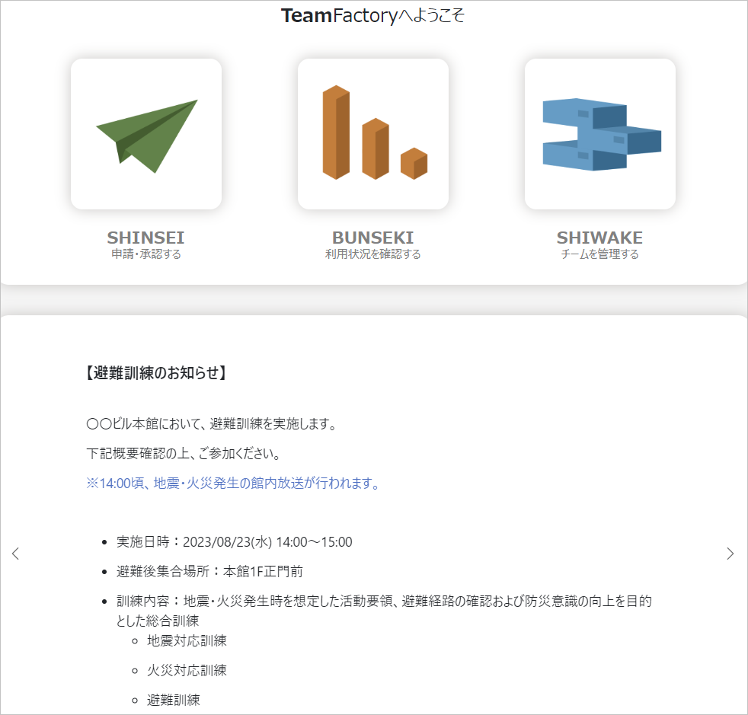Open the SHINSEI paper plane icon card
Image resolution: width=748 pixels, height=715 pixels.
pos(146,134)
